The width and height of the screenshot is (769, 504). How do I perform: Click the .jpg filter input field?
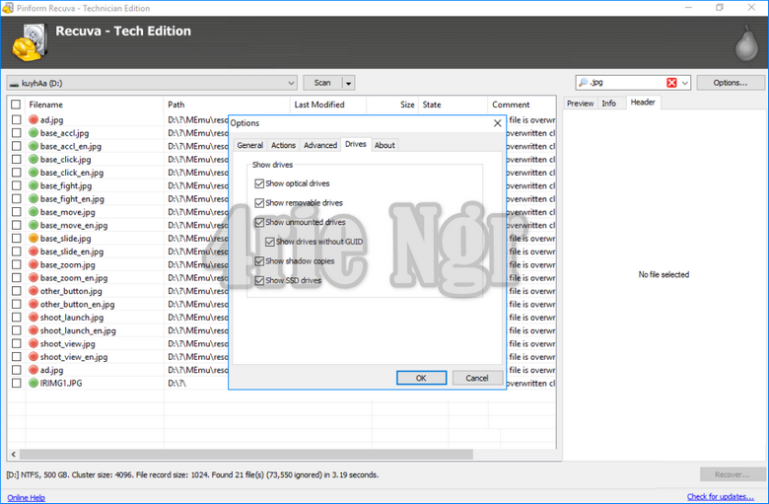[627, 83]
